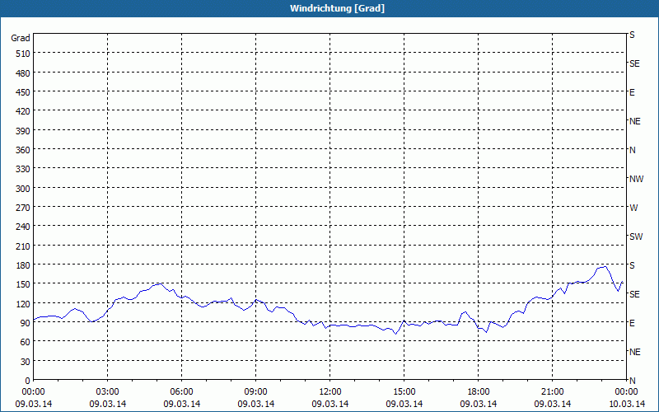Image resolution: width=659 pixels, height=412 pixels.
Task: Select the 480 value on the left axis
Action: tap(23, 73)
